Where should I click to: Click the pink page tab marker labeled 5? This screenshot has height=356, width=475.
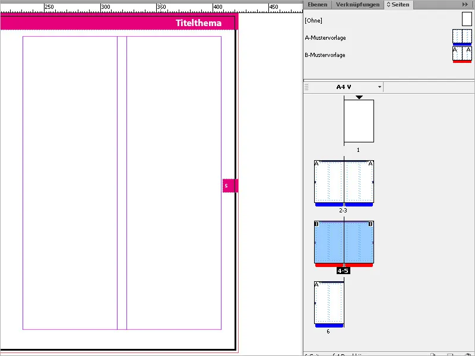(229, 185)
